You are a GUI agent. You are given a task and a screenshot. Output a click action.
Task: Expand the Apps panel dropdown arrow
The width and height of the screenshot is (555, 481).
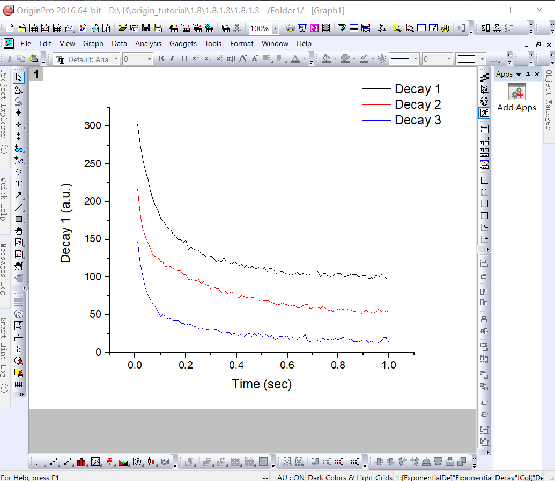tap(519, 74)
